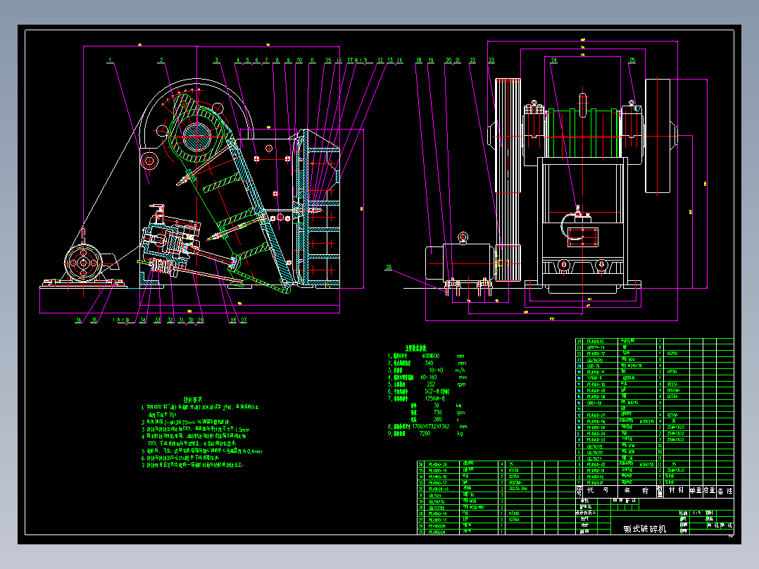Click the motor end view at lower left
The image size is (759, 569).
[83, 263]
